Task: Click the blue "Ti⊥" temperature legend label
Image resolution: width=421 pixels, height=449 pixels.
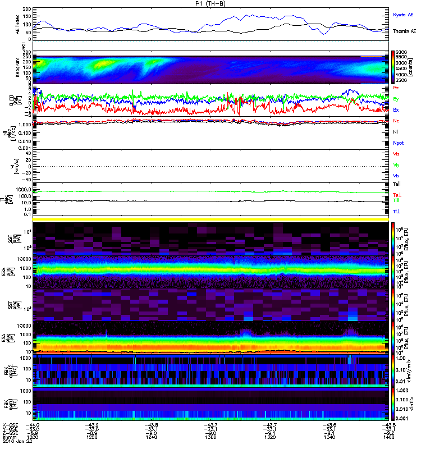Action: click(x=396, y=212)
